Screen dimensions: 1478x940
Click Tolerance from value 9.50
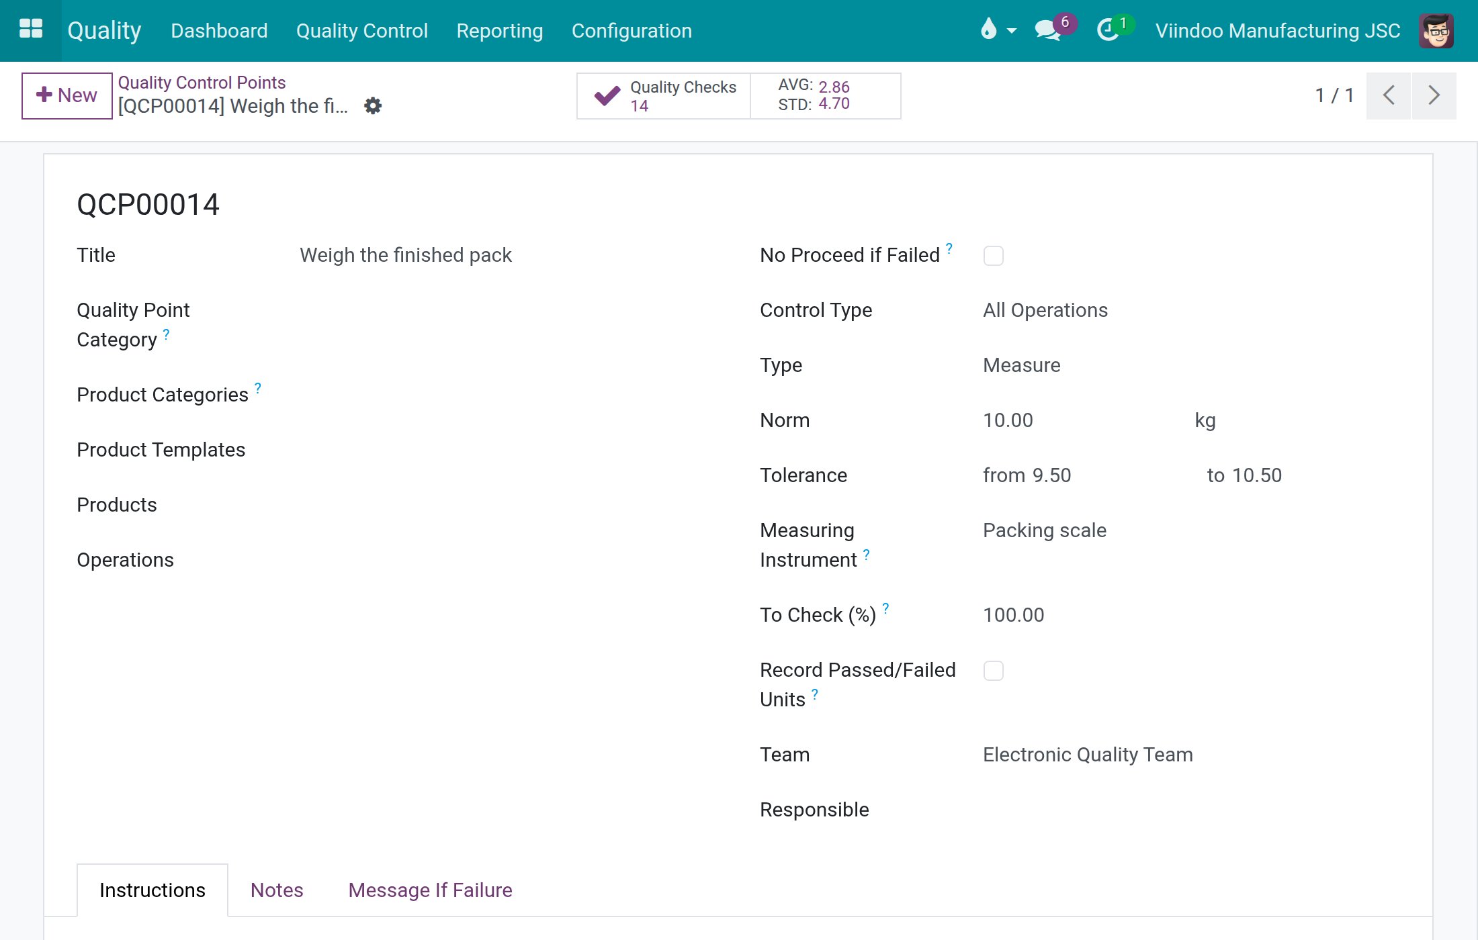[x=1051, y=475]
